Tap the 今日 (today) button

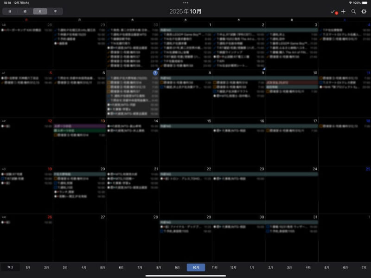point(10,267)
